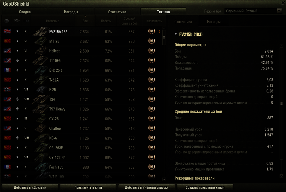
Task: Click the Пригласить в клан button
Action: (88, 188)
